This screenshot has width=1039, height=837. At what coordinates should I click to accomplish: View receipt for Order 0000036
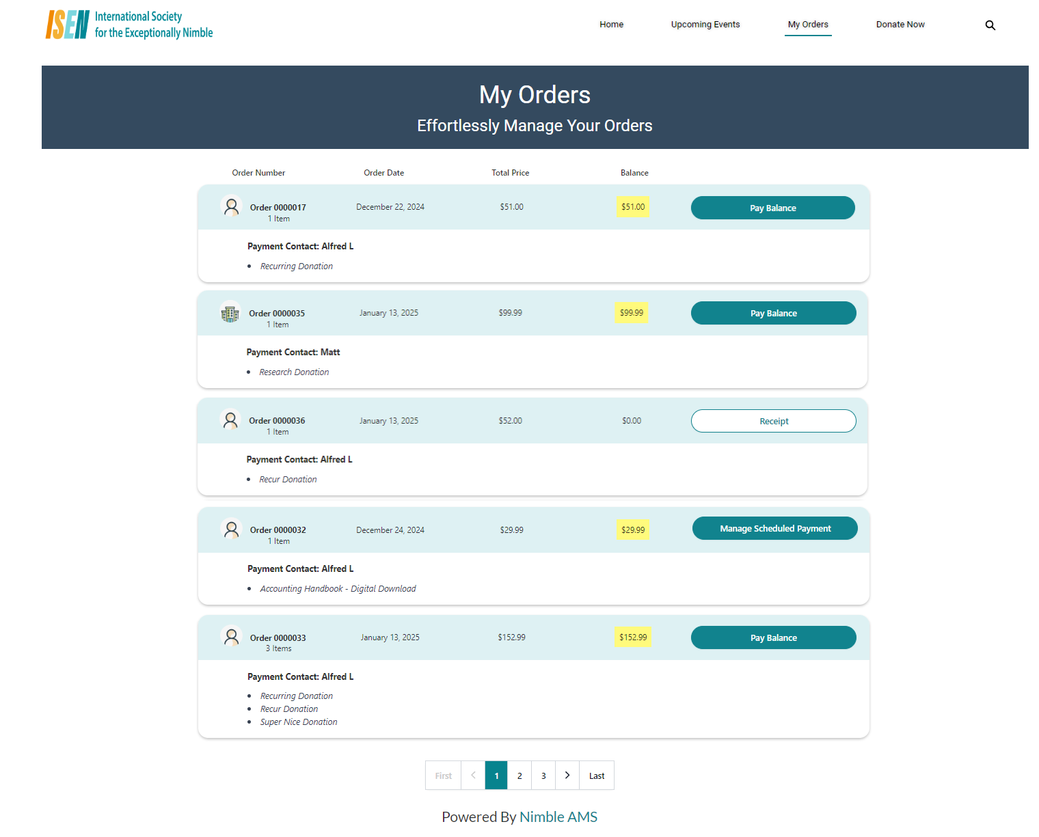click(773, 421)
